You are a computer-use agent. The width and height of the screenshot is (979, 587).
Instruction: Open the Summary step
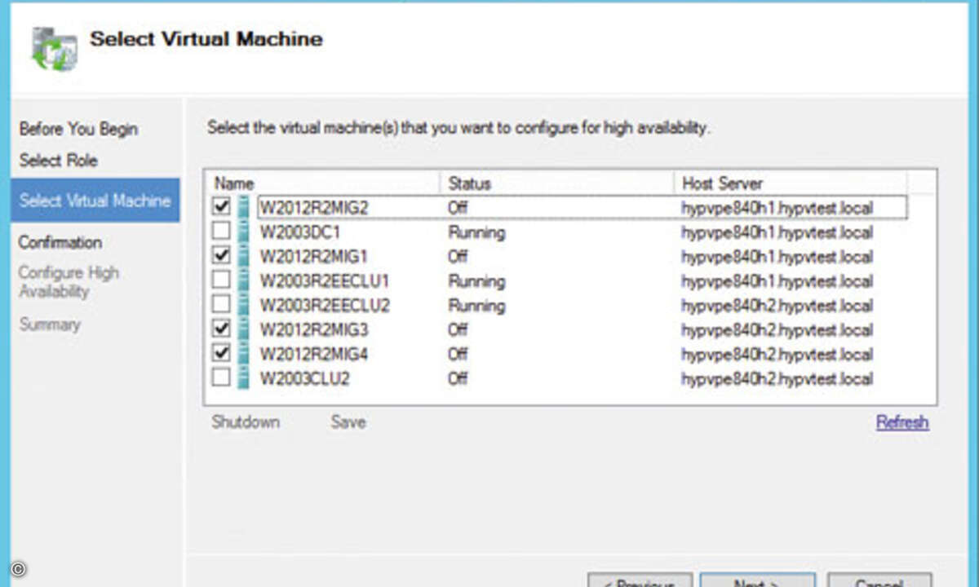point(50,324)
